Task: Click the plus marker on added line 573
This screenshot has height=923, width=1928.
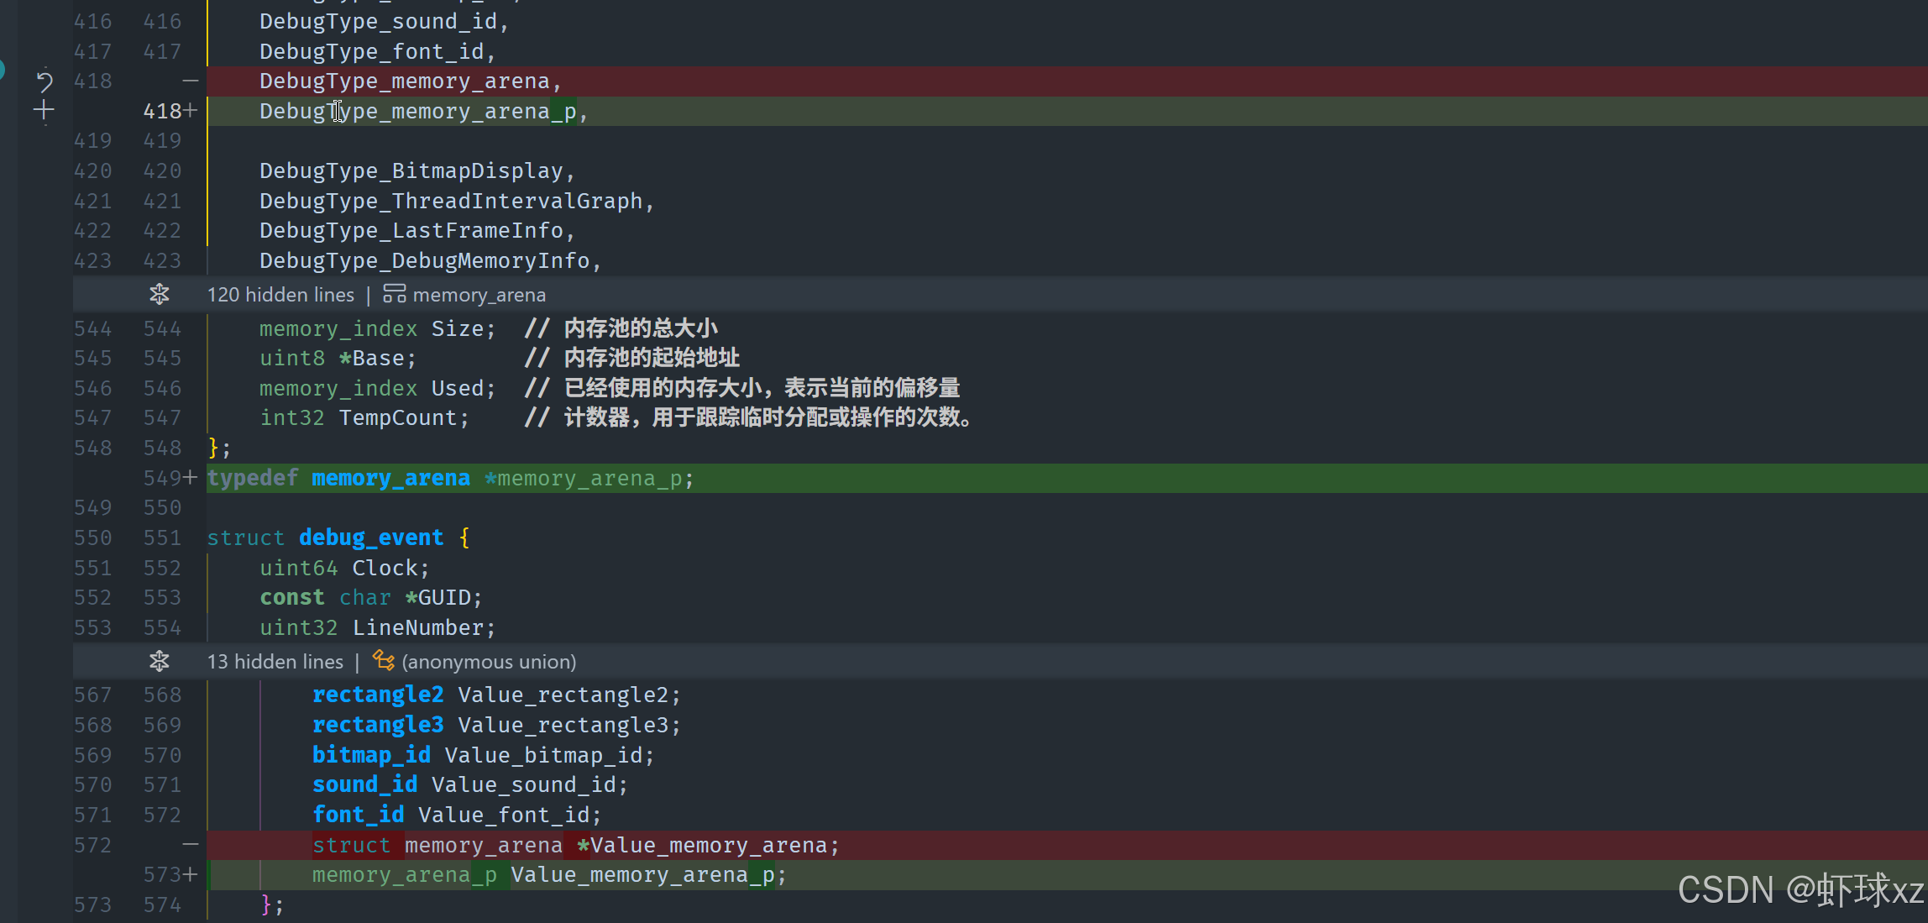Action: [191, 875]
